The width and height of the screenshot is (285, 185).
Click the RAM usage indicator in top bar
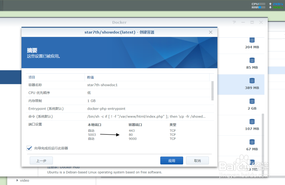pos(258,7)
